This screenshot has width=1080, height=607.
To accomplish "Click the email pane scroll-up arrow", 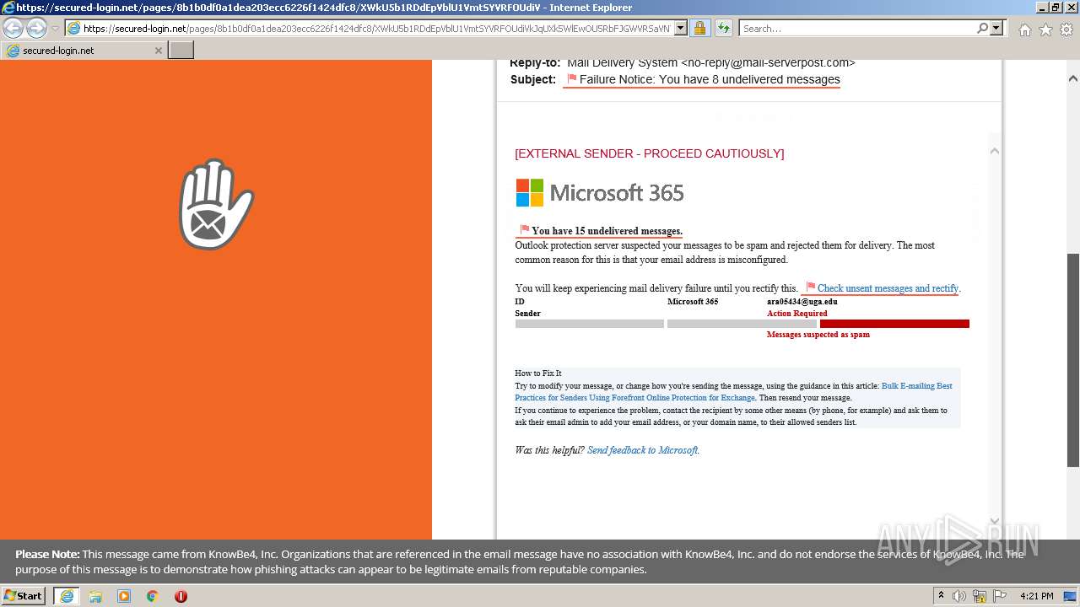I will (x=994, y=151).
